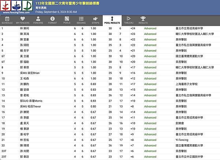Image resolution: width=220 pixels, height=160 pixels.
Task: Click the Yi Fencing club cell
Action: pyautogui.click(x=182, y=140)
